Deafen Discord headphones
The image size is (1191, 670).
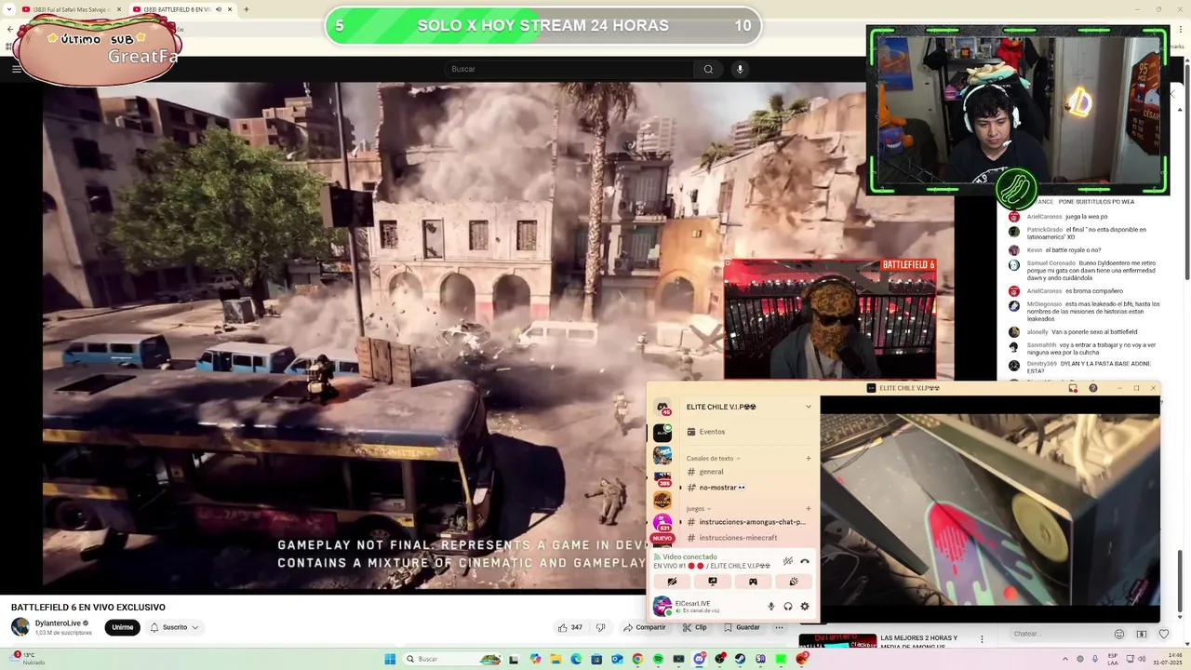(788, 607)
